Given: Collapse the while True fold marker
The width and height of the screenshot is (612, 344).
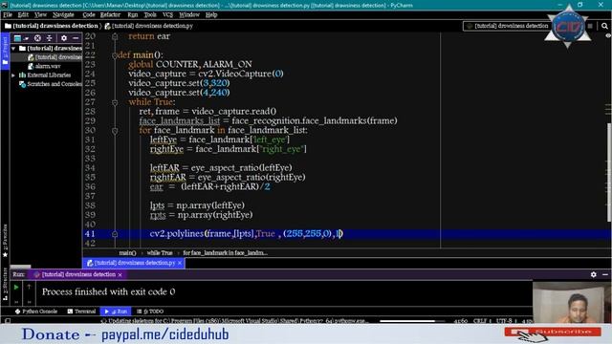Looking at the screenshot, I should [115, 102].
